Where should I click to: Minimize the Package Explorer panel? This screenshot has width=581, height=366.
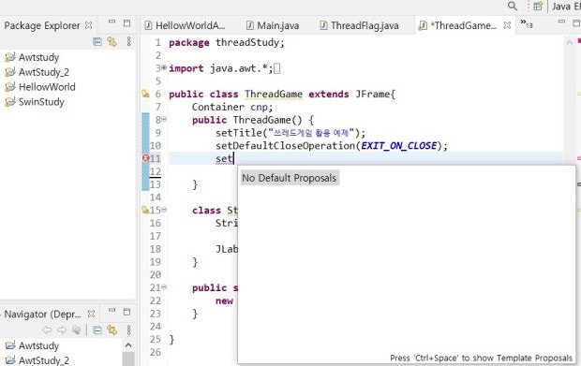point(112,22)
